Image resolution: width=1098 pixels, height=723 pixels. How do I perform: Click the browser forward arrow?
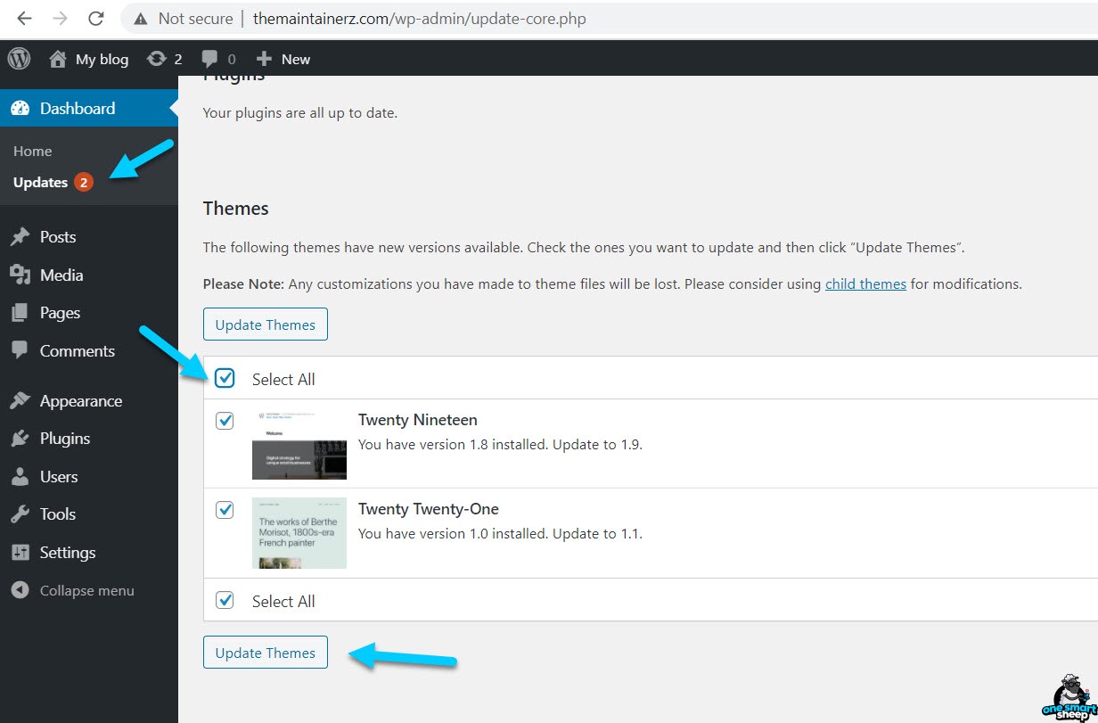click(61, 18)
